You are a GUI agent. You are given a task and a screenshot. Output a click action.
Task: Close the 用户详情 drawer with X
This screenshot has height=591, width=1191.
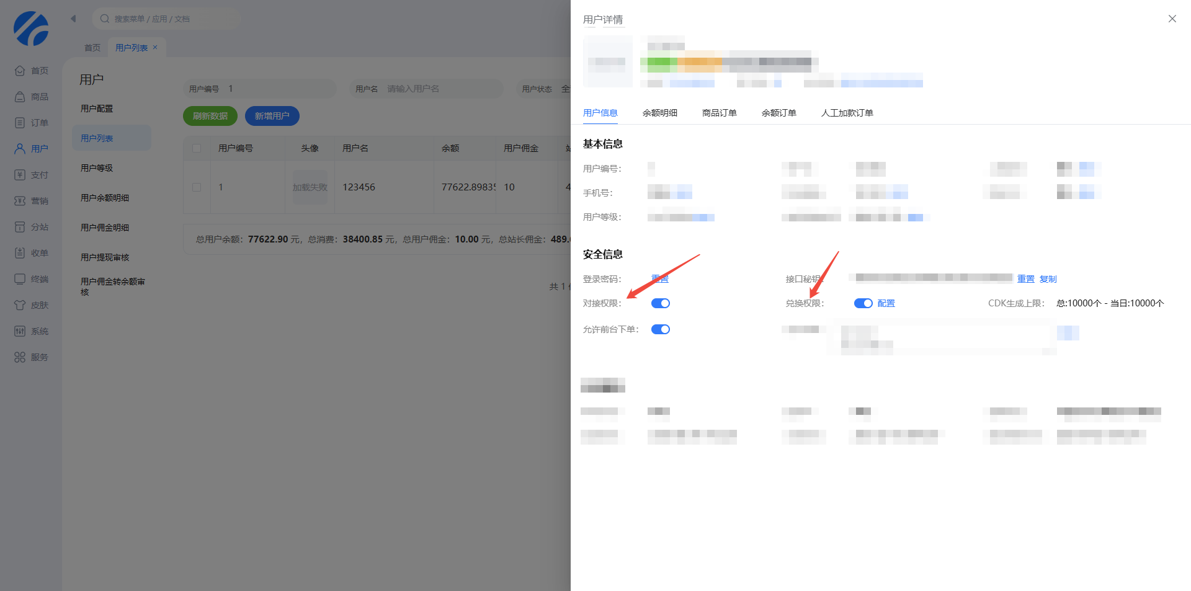[1172, 19]
